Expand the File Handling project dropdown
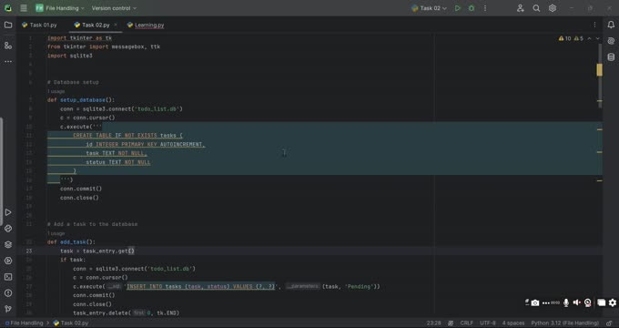The width and height of the screenshot is (619, 328). pyautogui.click(x=60, y=8)
